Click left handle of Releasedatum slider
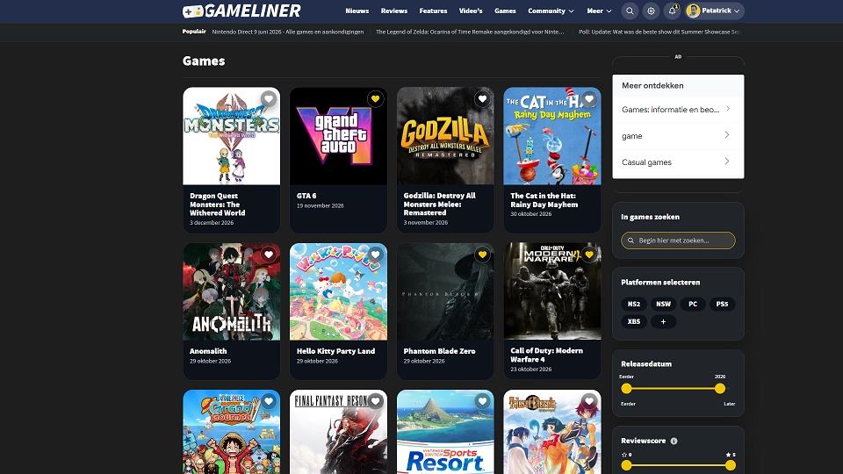This screenshot has width=843, height=474. (x=626, y=389)
